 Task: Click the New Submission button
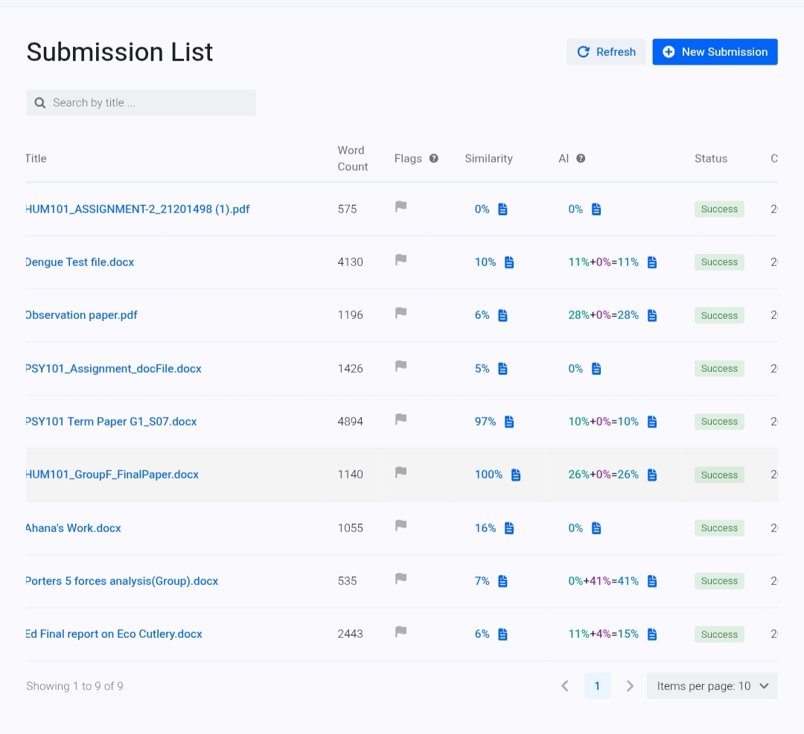[x=715, y=52]
